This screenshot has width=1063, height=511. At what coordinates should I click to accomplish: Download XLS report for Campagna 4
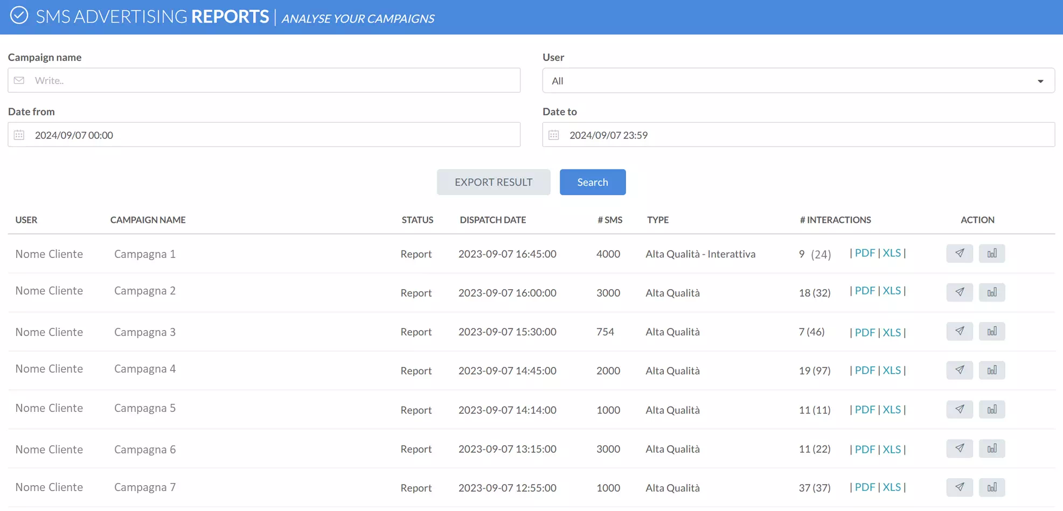tap(892, 370)
